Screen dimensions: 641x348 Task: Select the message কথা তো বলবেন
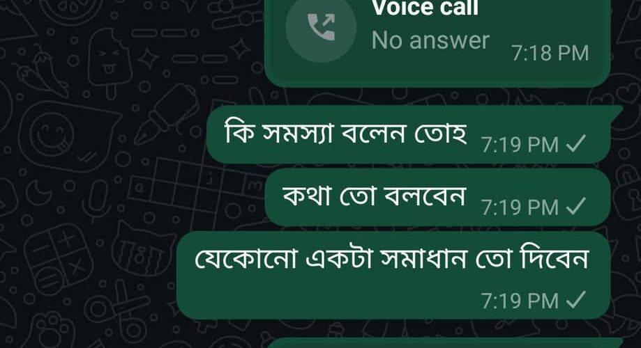pyautogui.click(x=437, y=197)
